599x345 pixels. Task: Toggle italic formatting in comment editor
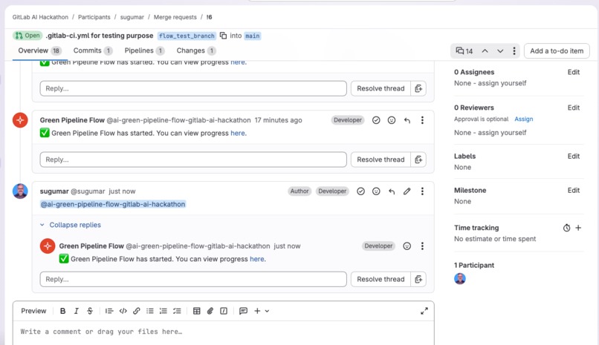[x=77, y=311]
